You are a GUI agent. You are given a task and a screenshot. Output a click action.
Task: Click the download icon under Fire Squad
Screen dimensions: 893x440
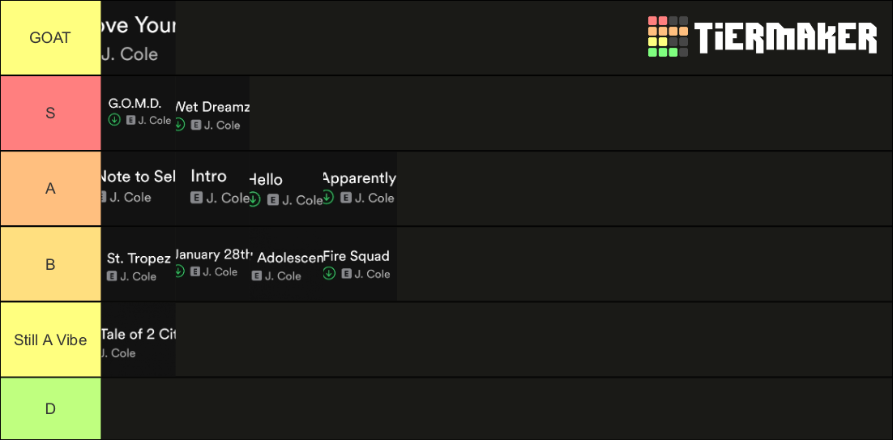pyautogui.click(x=329, y=273)
